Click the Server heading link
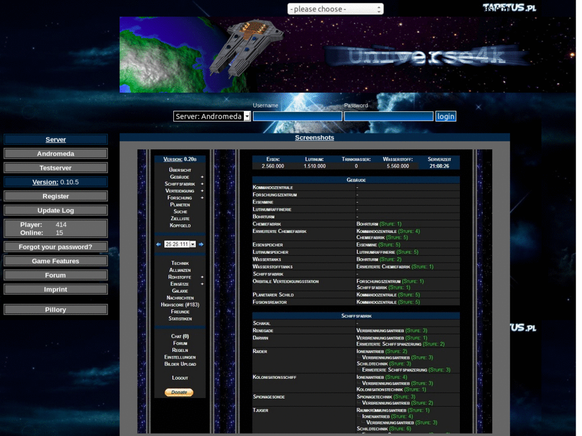582x436 pixels. pos(56,140)
